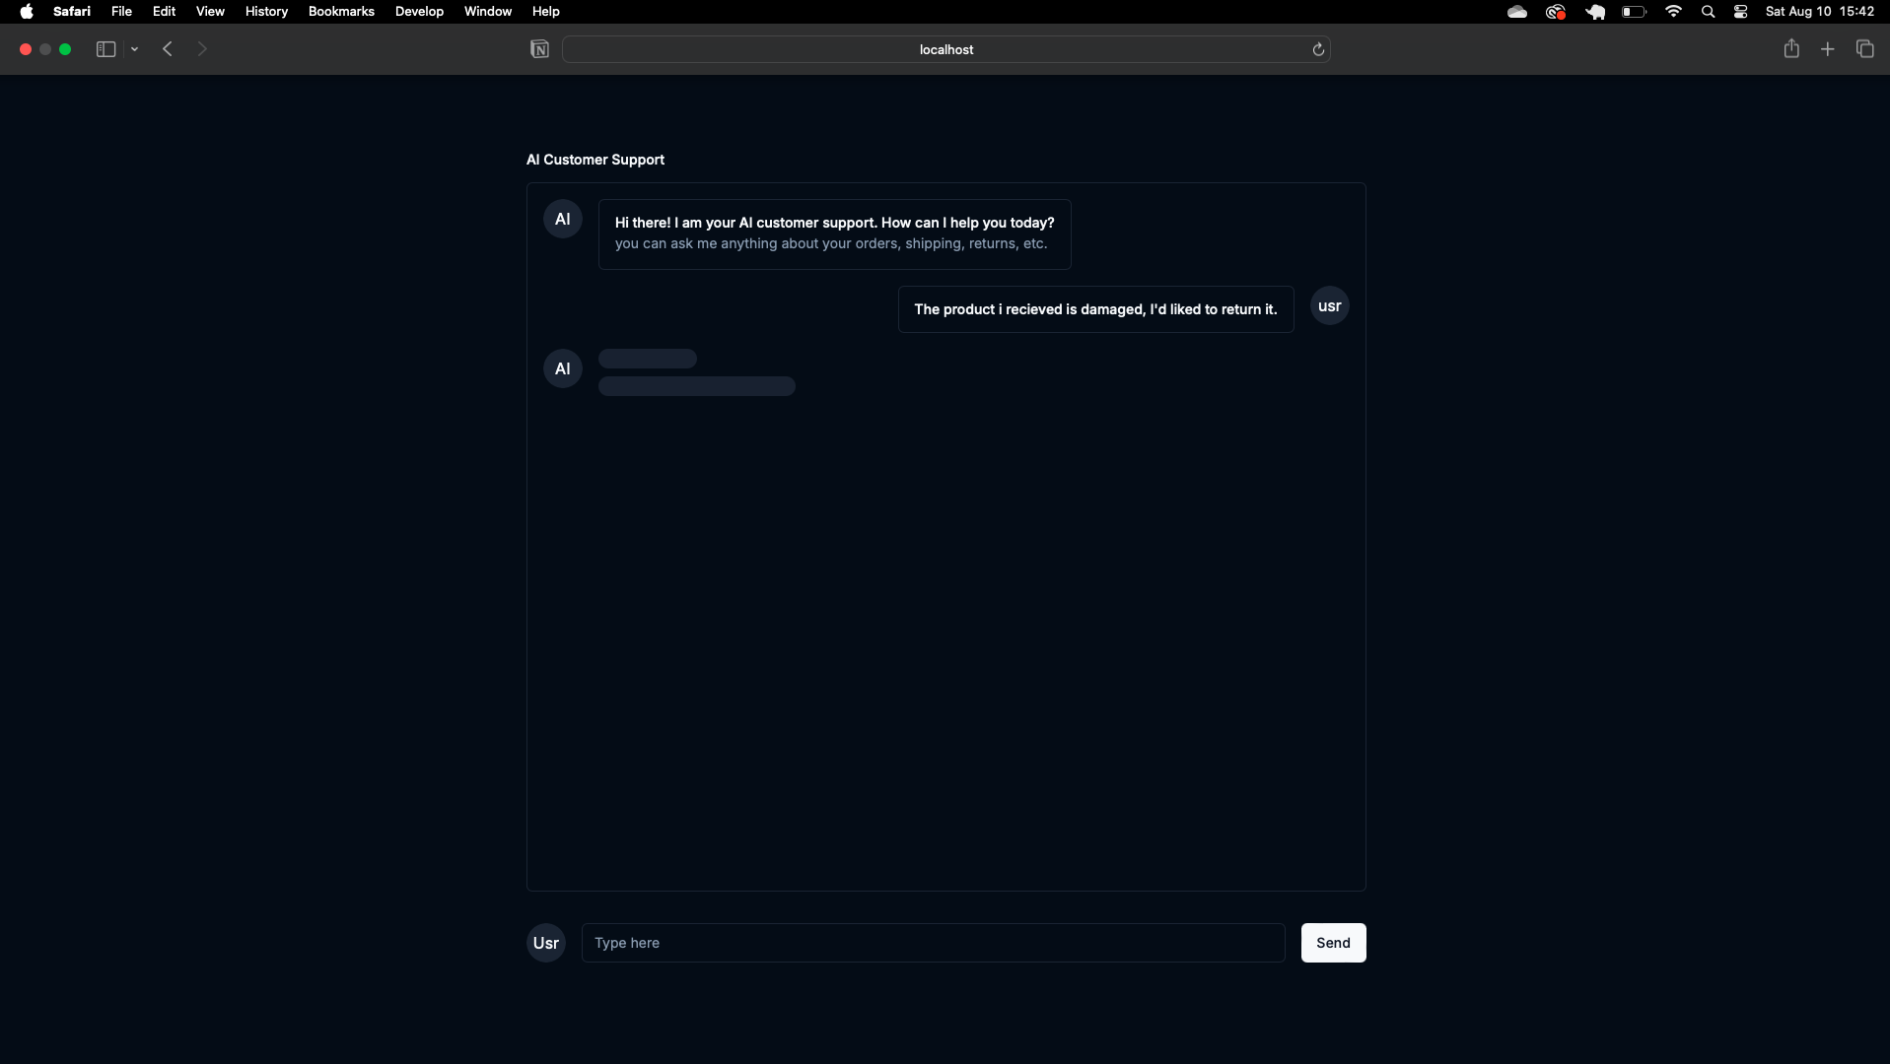View battery status in the menu bar
The width and height of the screenshot is (1890, 1064).
tap(1634, 12)
